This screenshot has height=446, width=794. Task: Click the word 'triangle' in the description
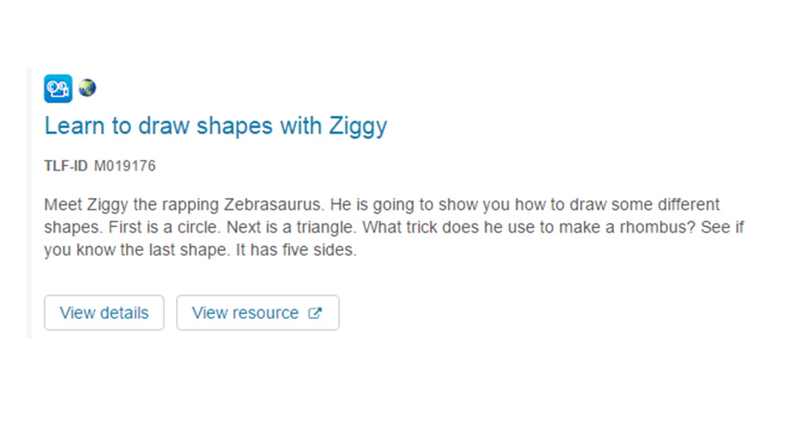[328, 227]
